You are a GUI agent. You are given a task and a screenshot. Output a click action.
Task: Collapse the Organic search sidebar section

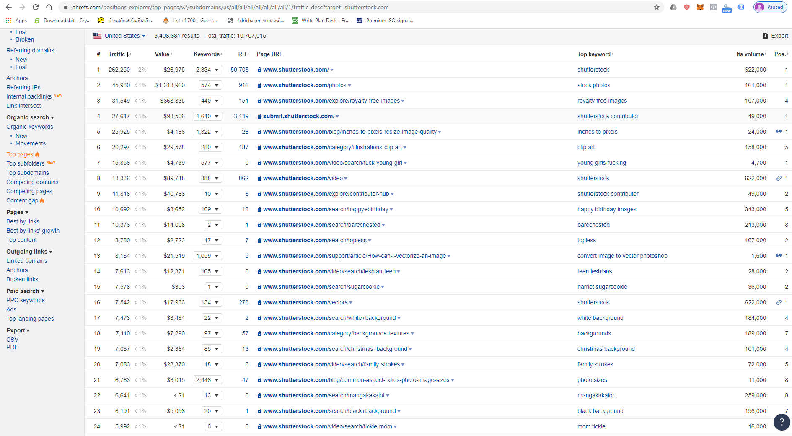[x=30, y=117]
